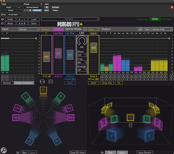Click the Preset round menu icon
Viewport: 174px width, 154px height.
point(41,4)
